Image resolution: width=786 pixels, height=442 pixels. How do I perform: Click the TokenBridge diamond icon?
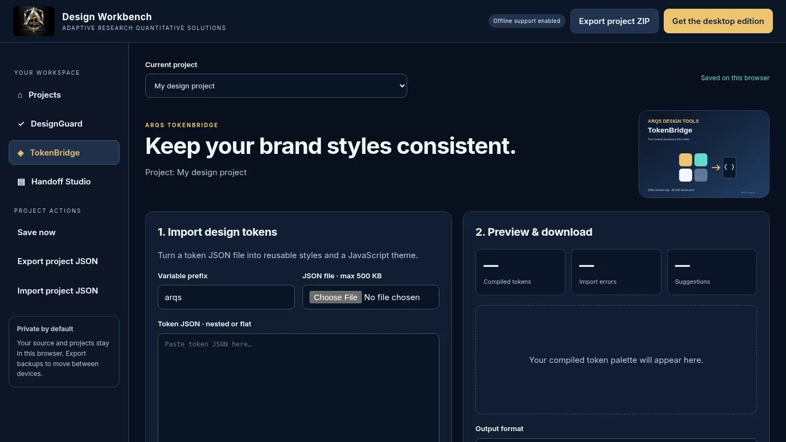(21, 153)
